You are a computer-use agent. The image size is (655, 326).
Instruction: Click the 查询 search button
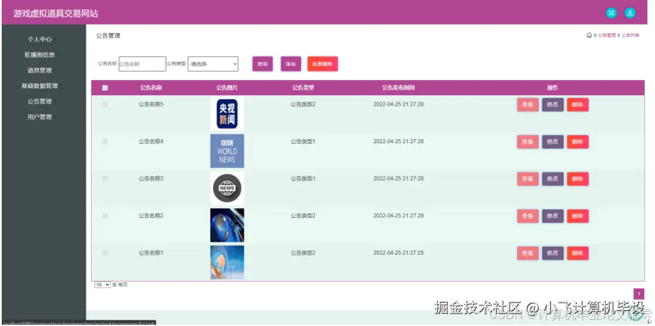point(262,64)
